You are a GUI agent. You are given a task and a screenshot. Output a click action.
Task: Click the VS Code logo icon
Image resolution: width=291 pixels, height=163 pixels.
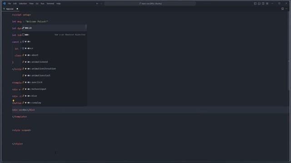point(4,3)
